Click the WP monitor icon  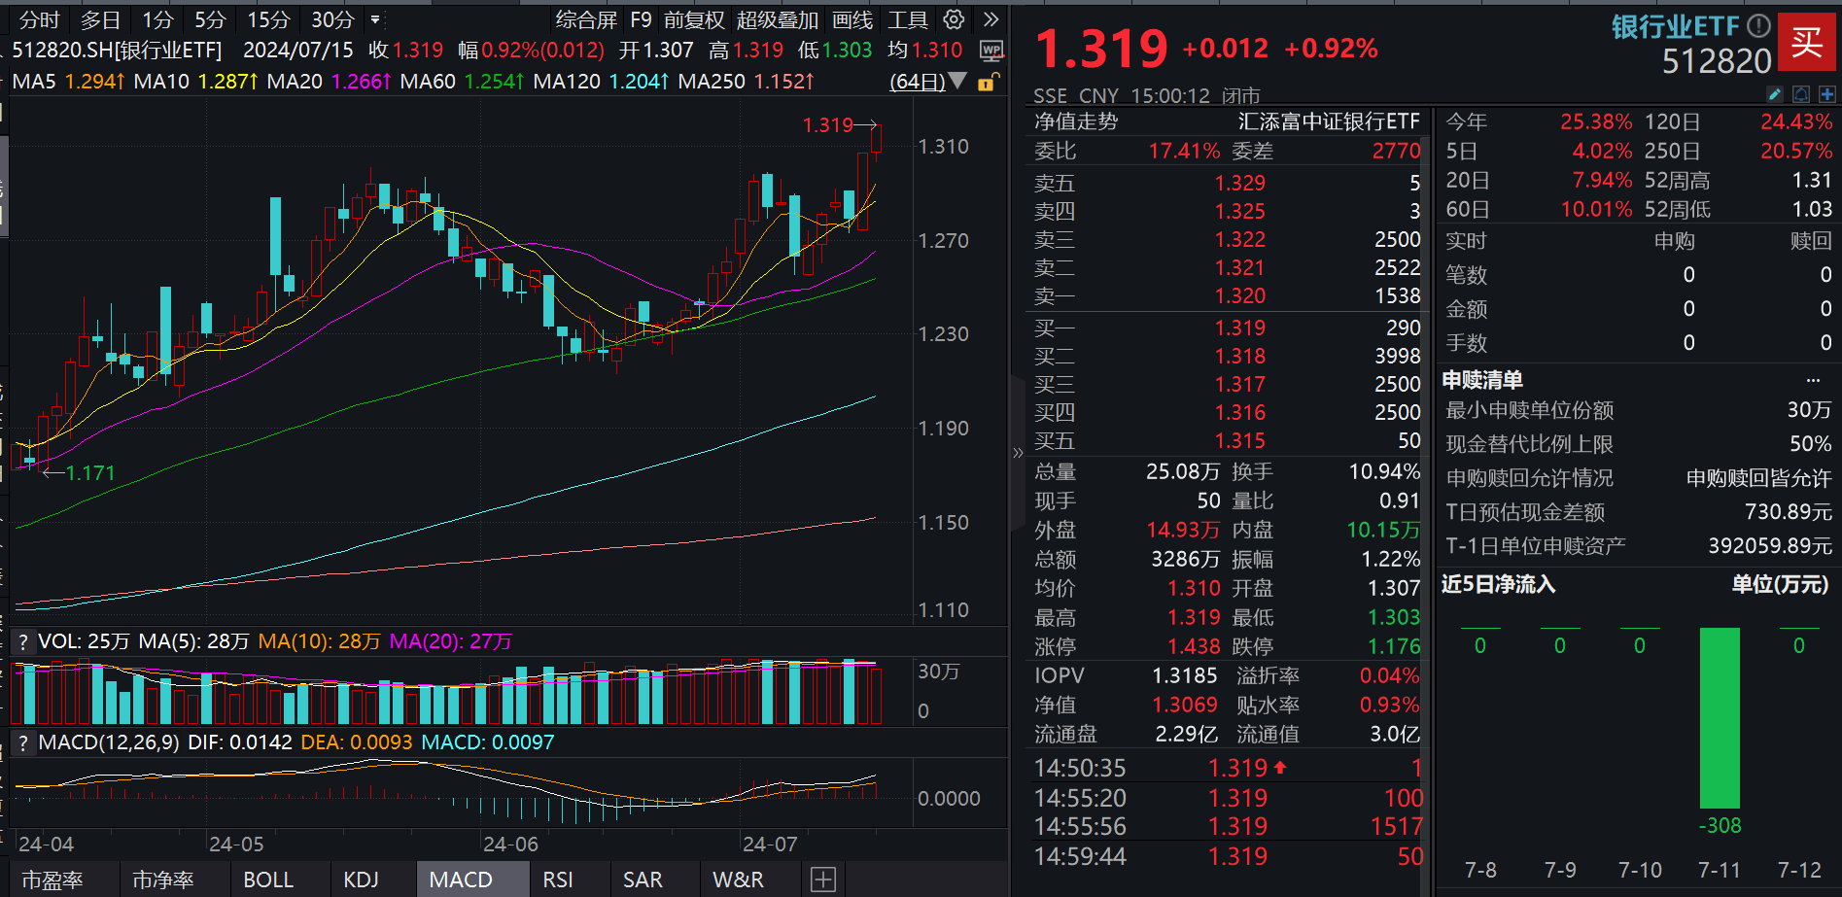(x=991, y=51)
